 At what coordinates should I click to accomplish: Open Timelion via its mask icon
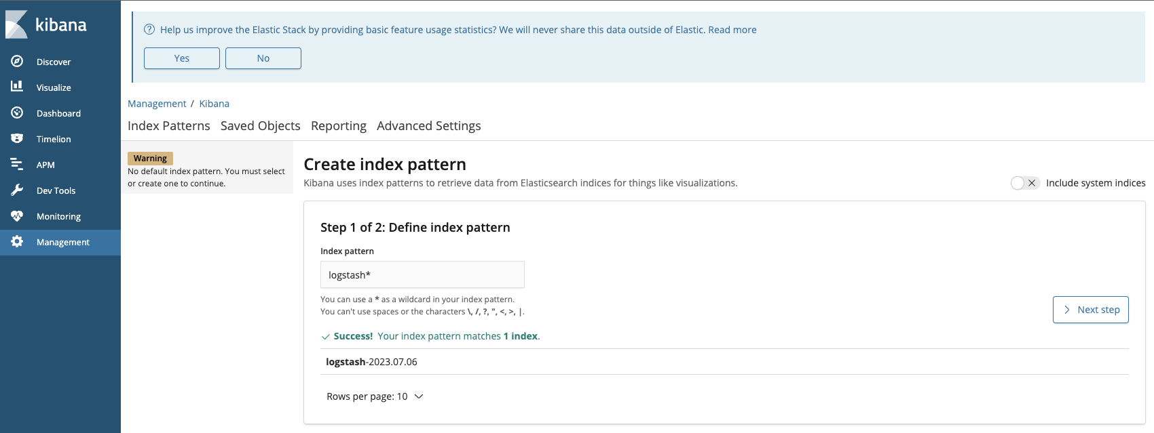pos(17,138)
